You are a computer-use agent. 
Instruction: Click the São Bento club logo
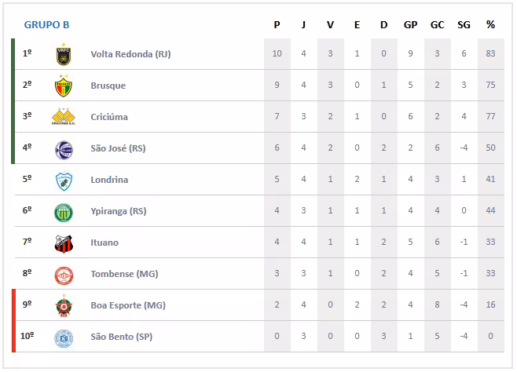[x=63, y=337]
